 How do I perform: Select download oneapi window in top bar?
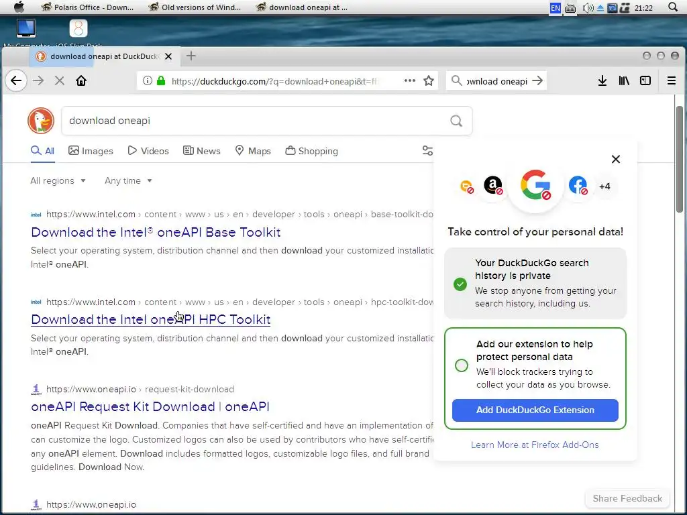(x=302, y=7)
